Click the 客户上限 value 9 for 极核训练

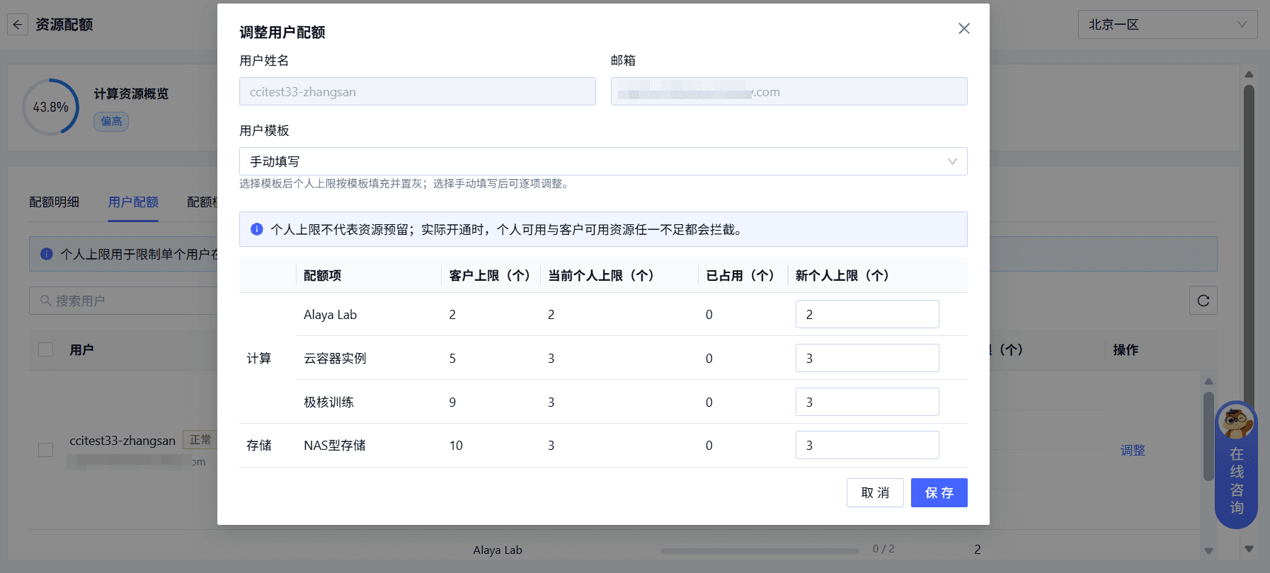pyautogui.click(x=452, y=403)
